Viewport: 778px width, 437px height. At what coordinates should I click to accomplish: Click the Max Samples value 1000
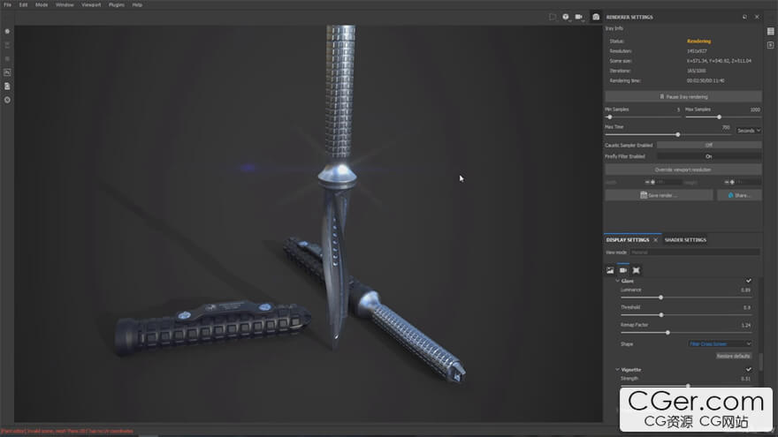click(755, 110)
